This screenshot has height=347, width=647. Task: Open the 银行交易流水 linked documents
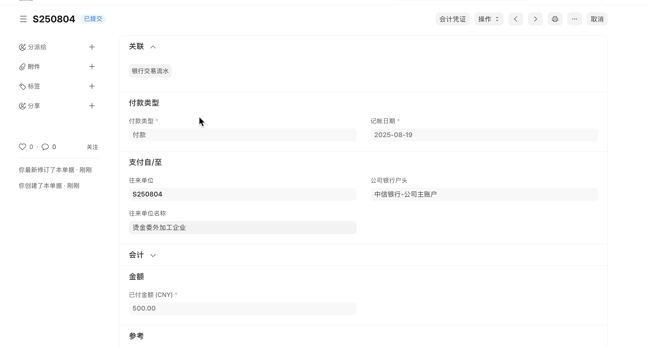pyautogui.click(x=150, y=71)
